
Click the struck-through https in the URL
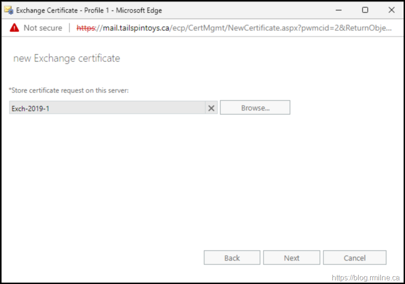coord(85,28)
